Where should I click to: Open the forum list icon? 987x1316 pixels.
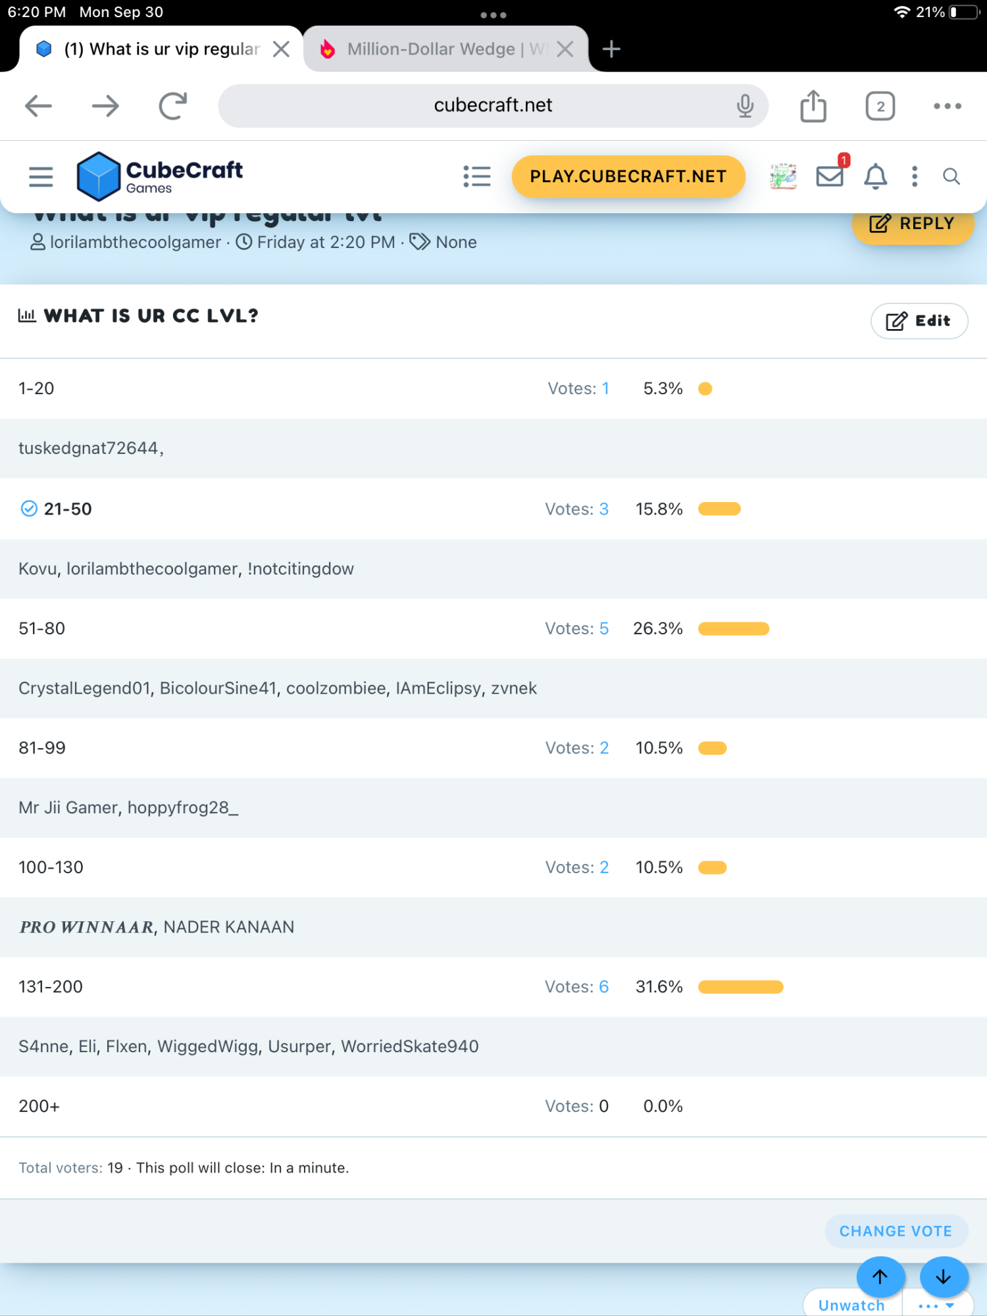click(x=476, y=176)
